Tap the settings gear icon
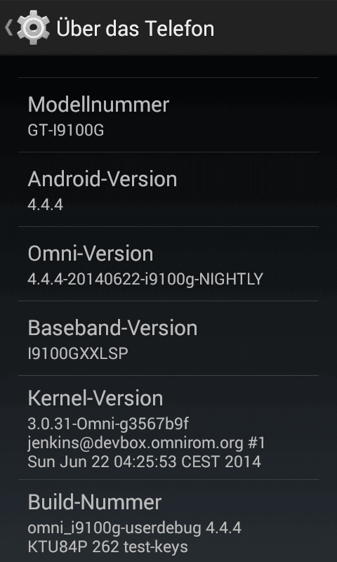This screenshot has height=562, width=337. point(33,28)
